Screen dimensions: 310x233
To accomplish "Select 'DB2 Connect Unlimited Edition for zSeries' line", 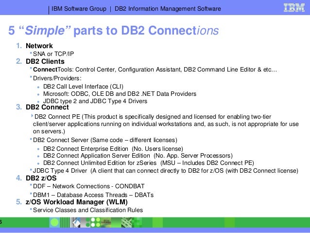I will point(149,163).
